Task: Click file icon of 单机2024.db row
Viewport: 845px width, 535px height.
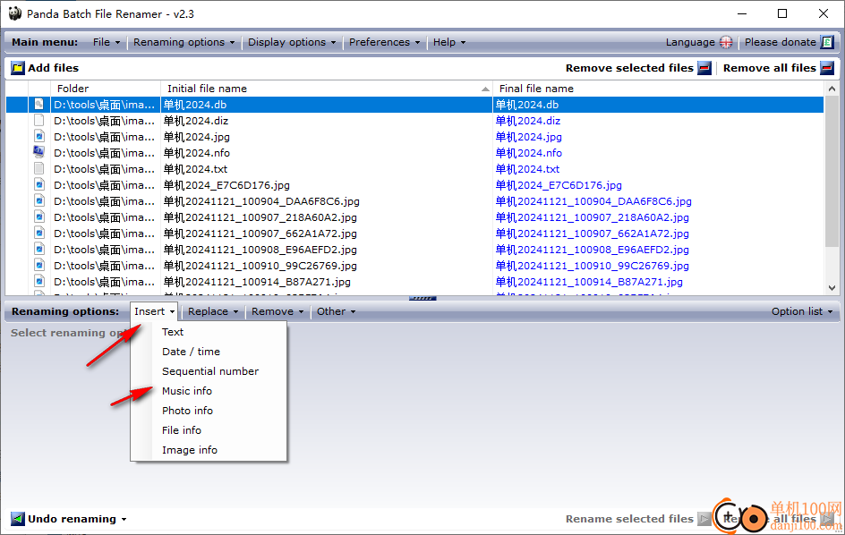Action: [x=38, y=104]
